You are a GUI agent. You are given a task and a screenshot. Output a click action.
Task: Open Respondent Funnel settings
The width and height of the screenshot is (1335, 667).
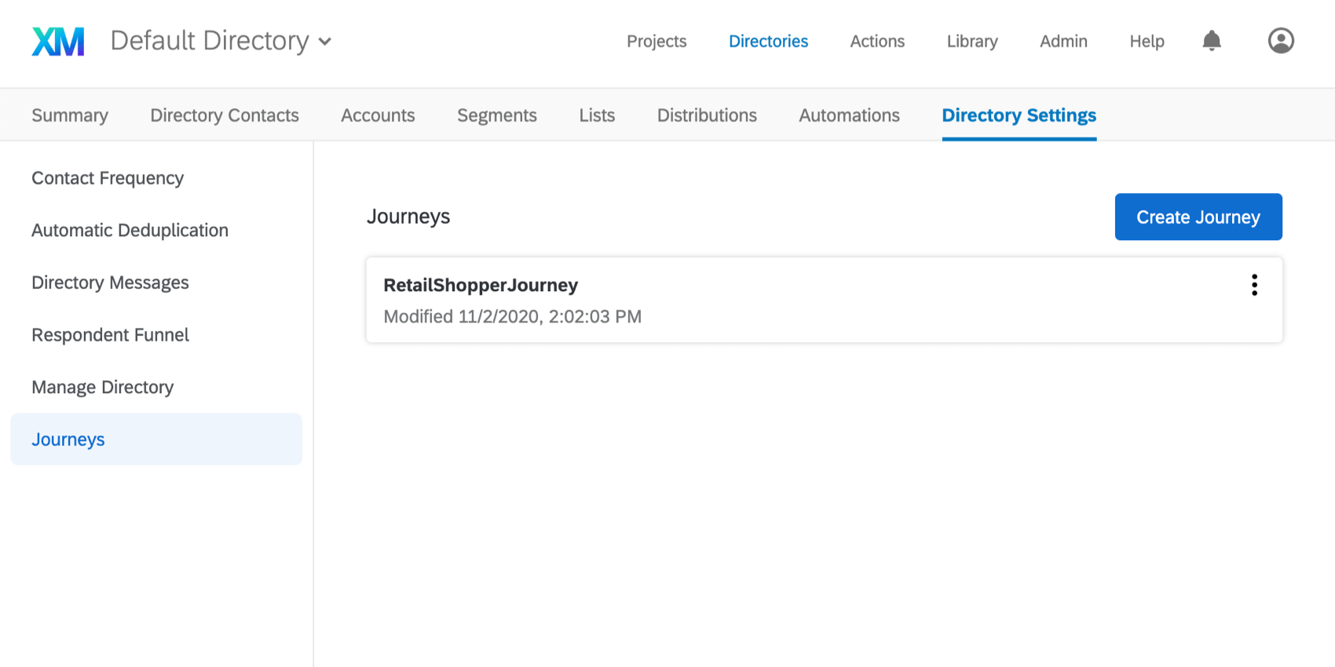(110, 335)
